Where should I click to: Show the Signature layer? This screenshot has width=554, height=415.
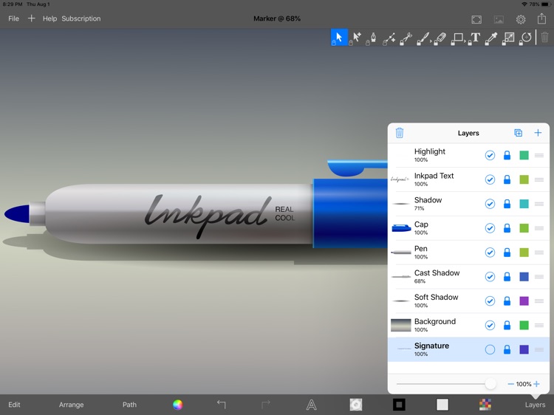[x=490, y=349]
